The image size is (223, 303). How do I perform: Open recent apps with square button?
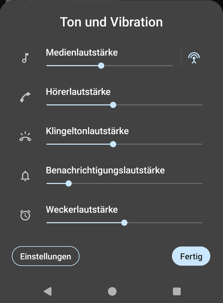177,291
